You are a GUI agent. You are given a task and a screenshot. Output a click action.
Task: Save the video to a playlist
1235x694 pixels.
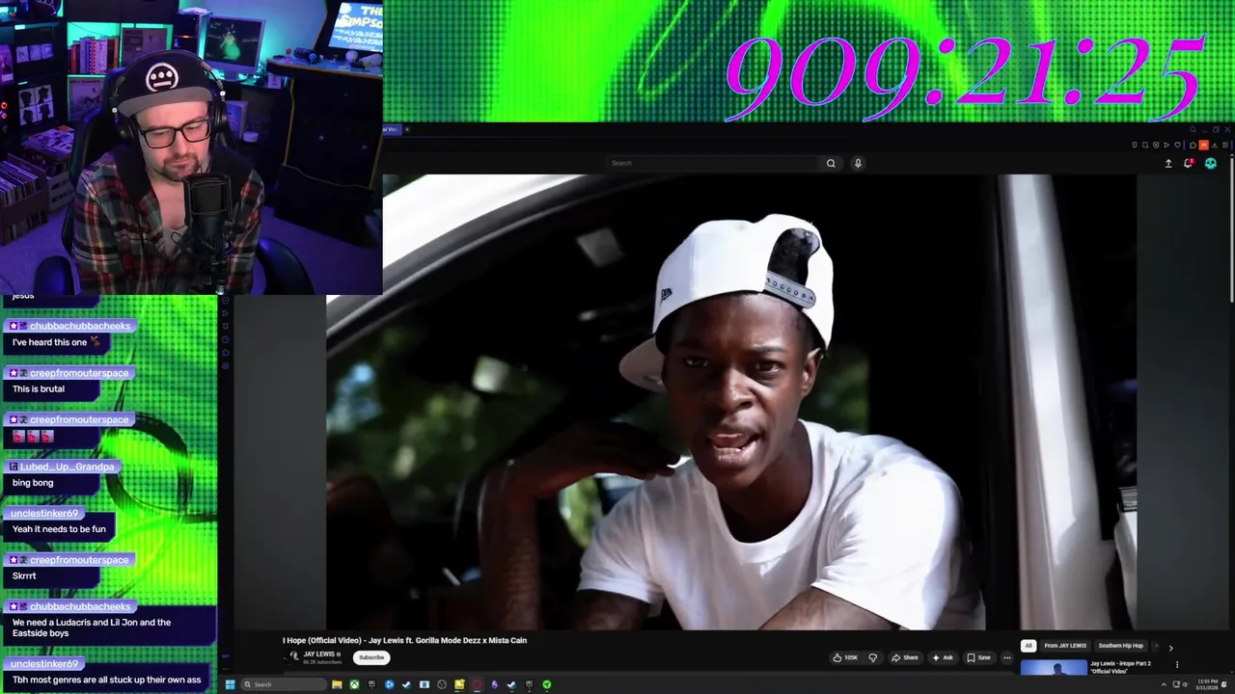click(978, 657)
